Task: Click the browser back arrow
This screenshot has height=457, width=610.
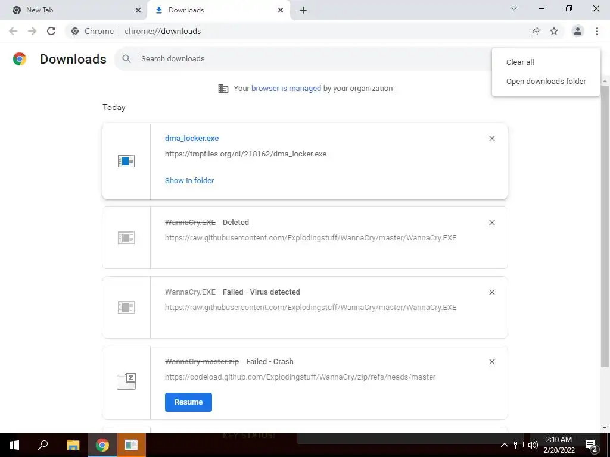Action: (13, 31)
